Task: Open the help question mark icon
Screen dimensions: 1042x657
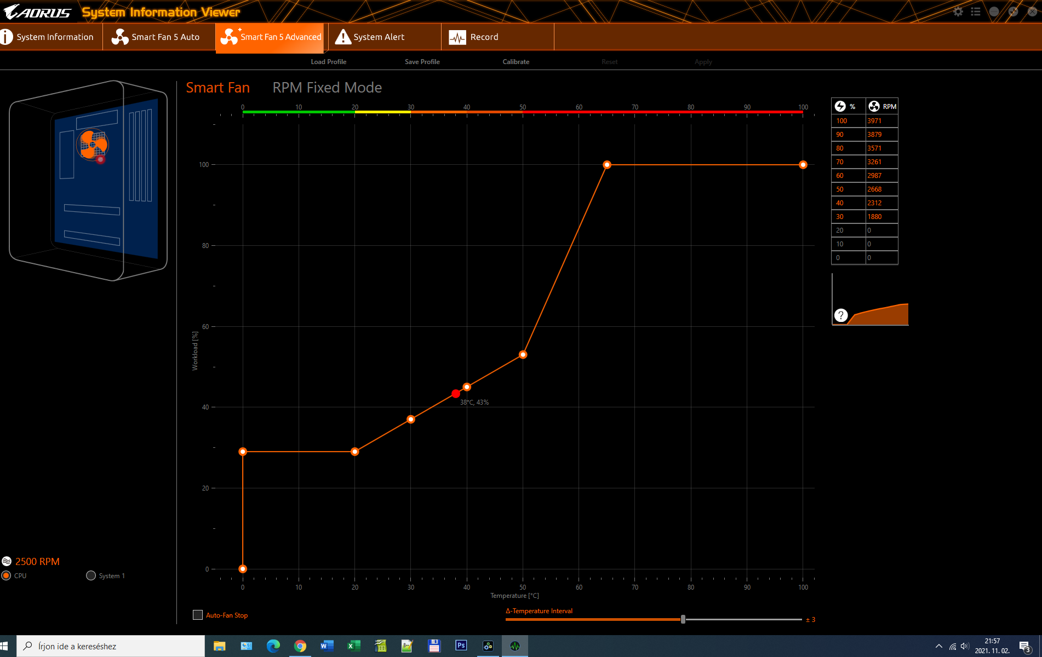Action: pyautogui.click(x=841, y=315)
